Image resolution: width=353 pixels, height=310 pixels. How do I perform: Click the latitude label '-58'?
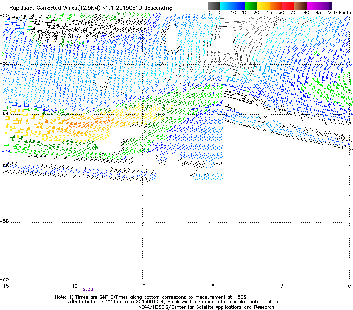(4, 221)
